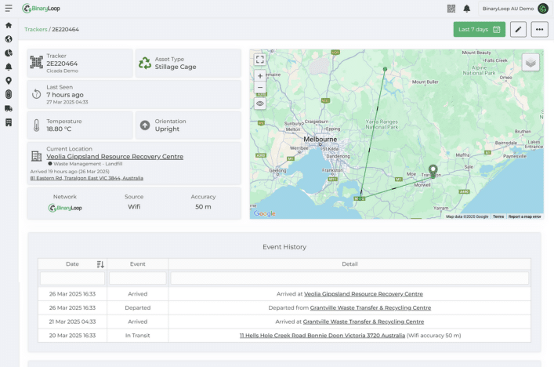Click the Last Seen clock icon
This screenshot has width=554, height=367.
pos(36,94)
